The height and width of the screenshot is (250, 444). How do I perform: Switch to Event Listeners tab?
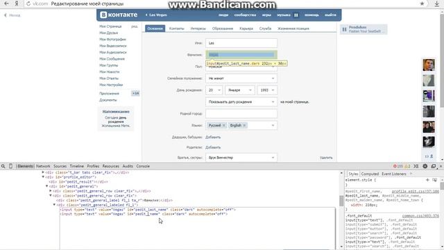click(x=394, y=174)
